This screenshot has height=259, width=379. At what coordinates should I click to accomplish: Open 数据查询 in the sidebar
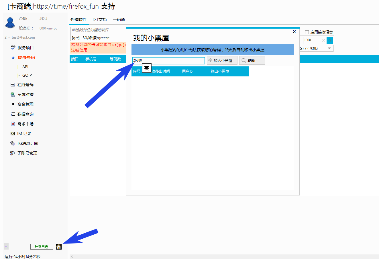pyautogui.click(x=25, y=114)
